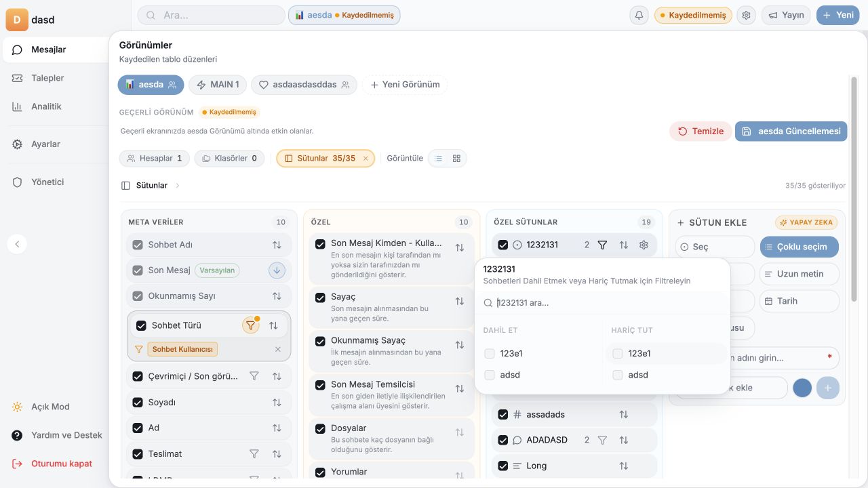Screen dimensions: 868x488
Task: Click sort arrows for assadads
Action: [623, 415]
